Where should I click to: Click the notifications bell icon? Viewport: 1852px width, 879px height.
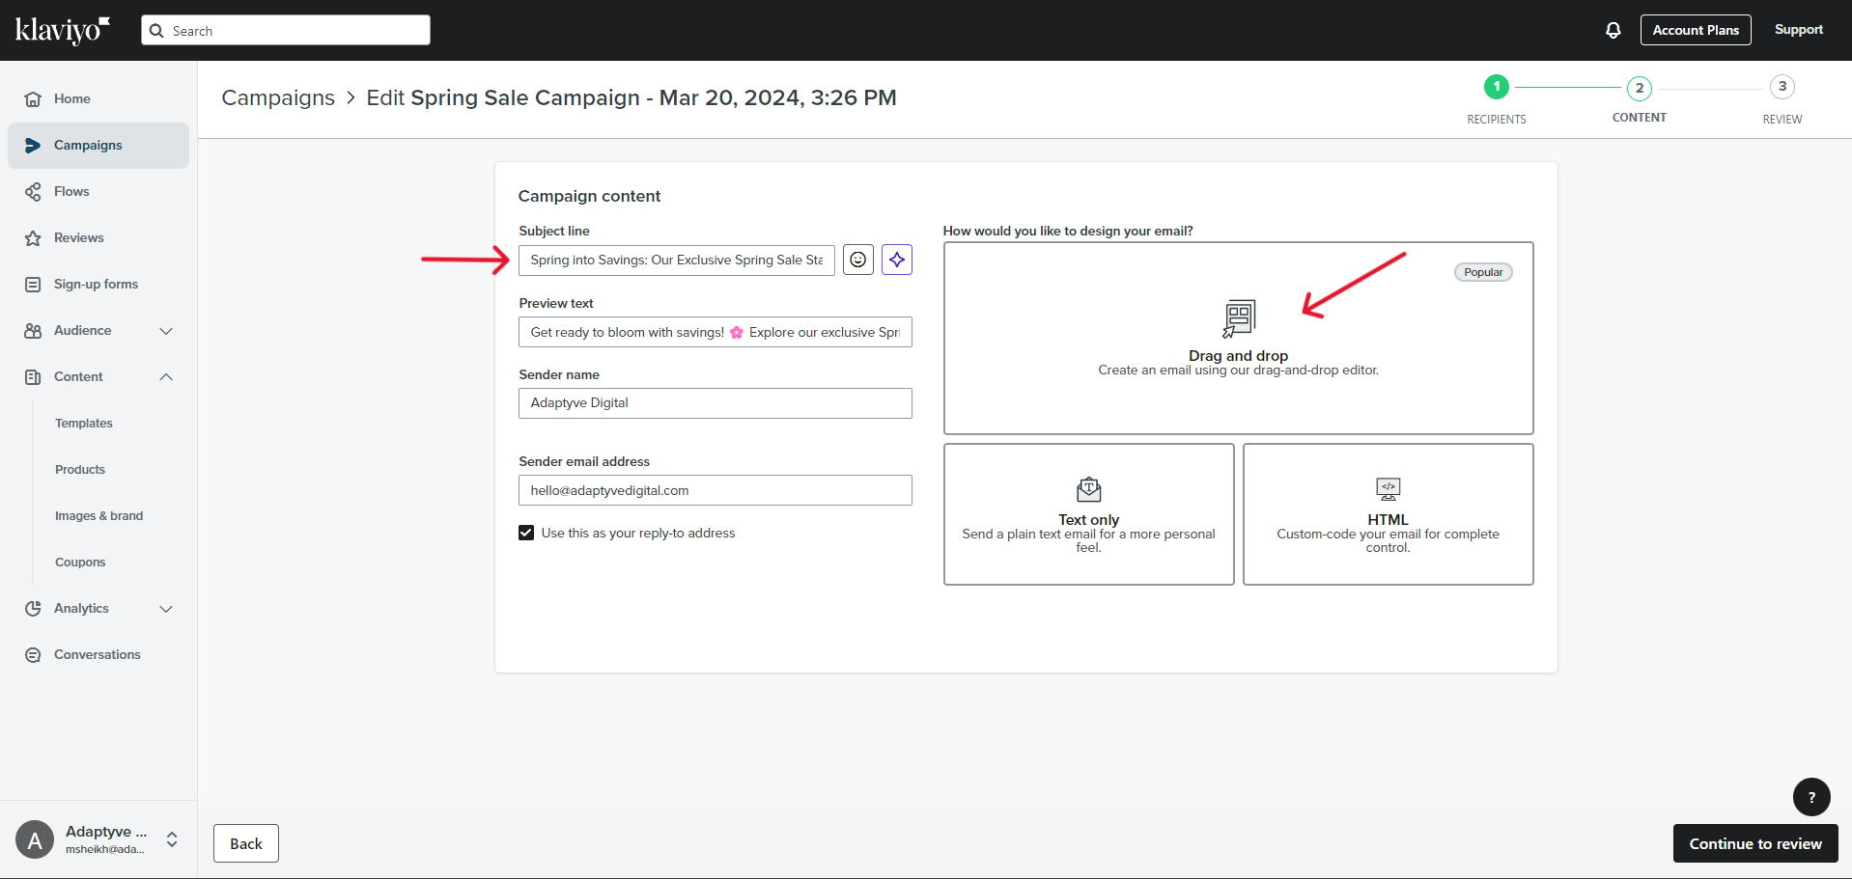click(x=1613, y=30)
